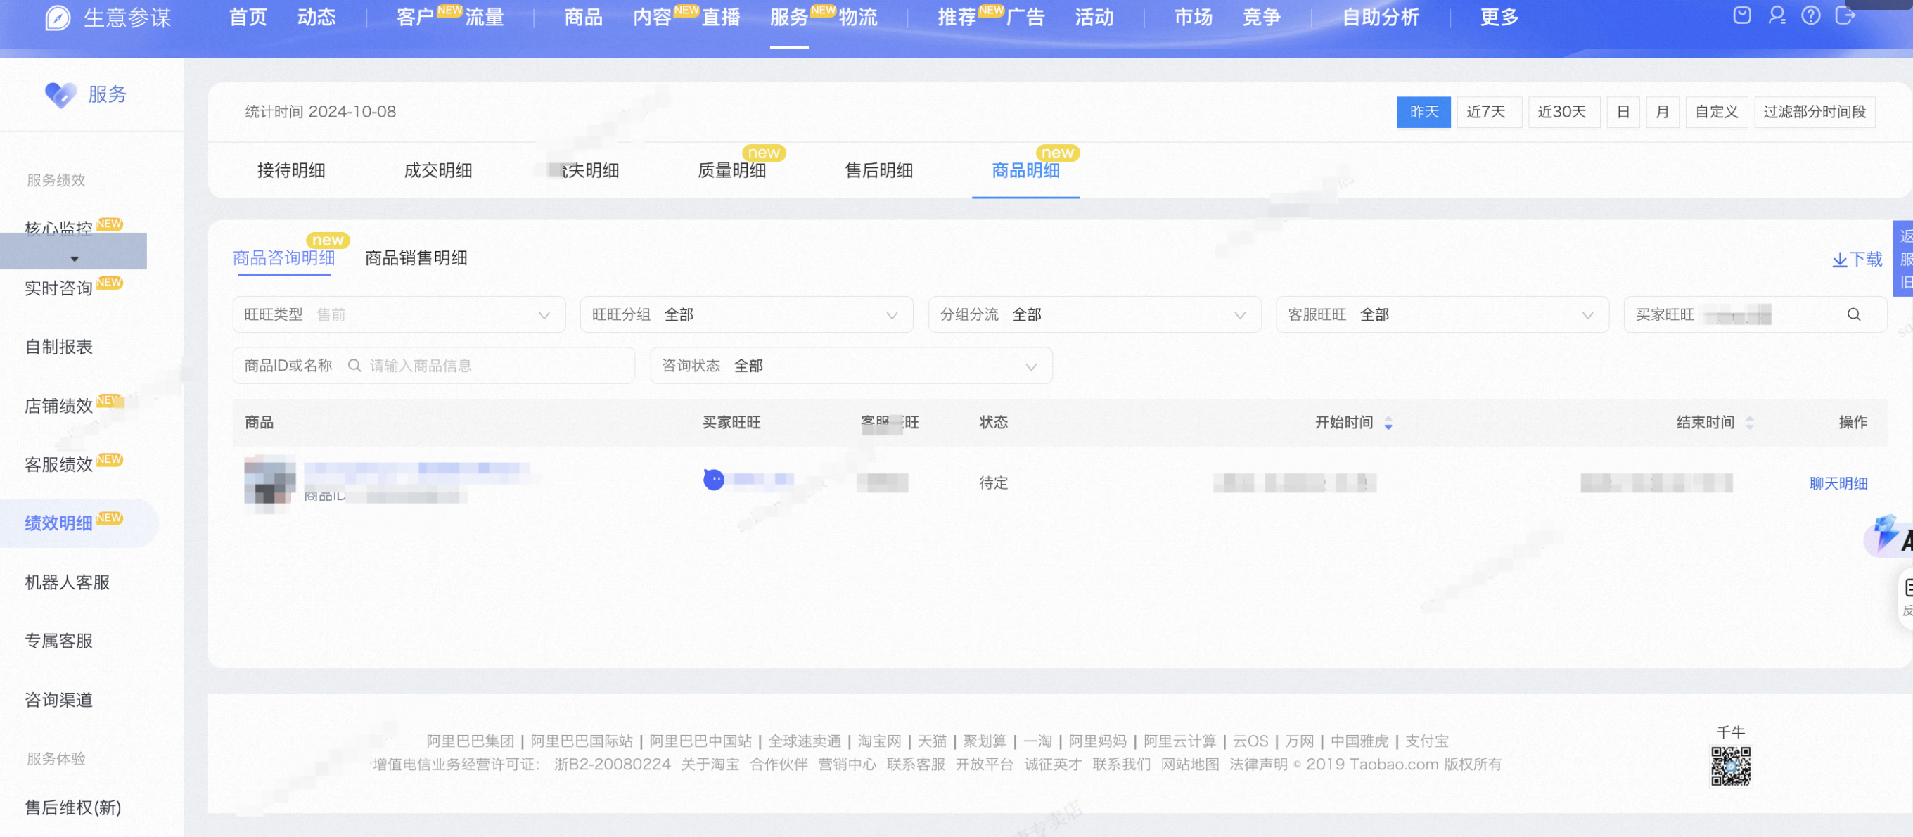Select the 商品销售明细 sub-tab

click(x=416, y=257)
